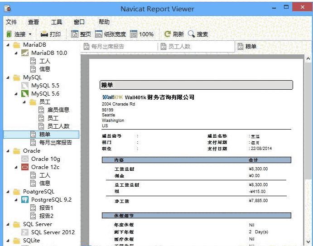The height and width of the screenshot is (246, 313).
Task: Collapse the PoatgreSQL folder node
Action: (x=8, y=192)
